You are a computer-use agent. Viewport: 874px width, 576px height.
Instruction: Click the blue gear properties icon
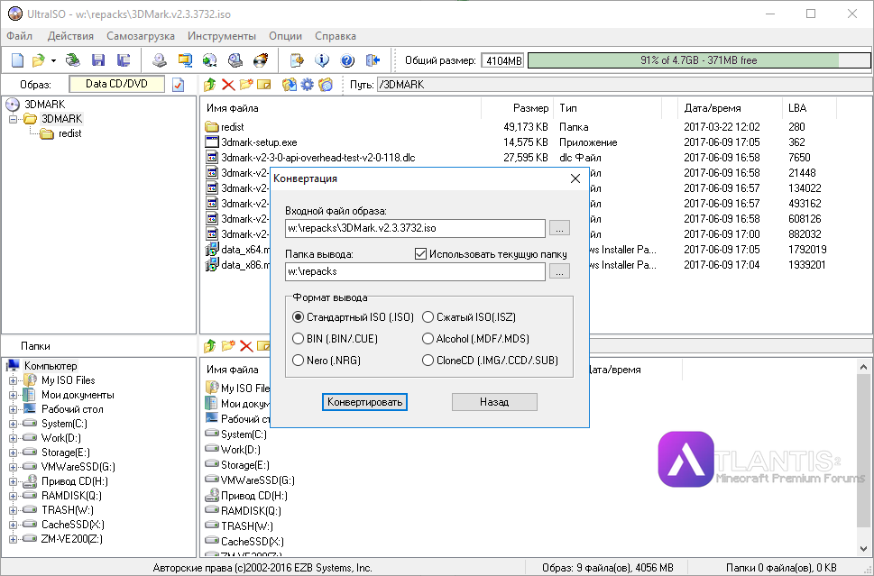308,85
